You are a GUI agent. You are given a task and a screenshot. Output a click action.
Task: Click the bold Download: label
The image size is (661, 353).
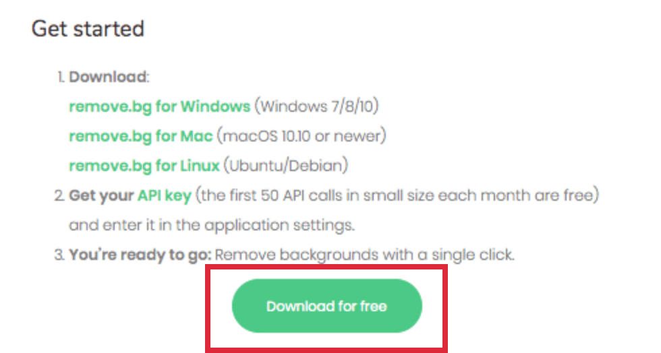point(109,77)
